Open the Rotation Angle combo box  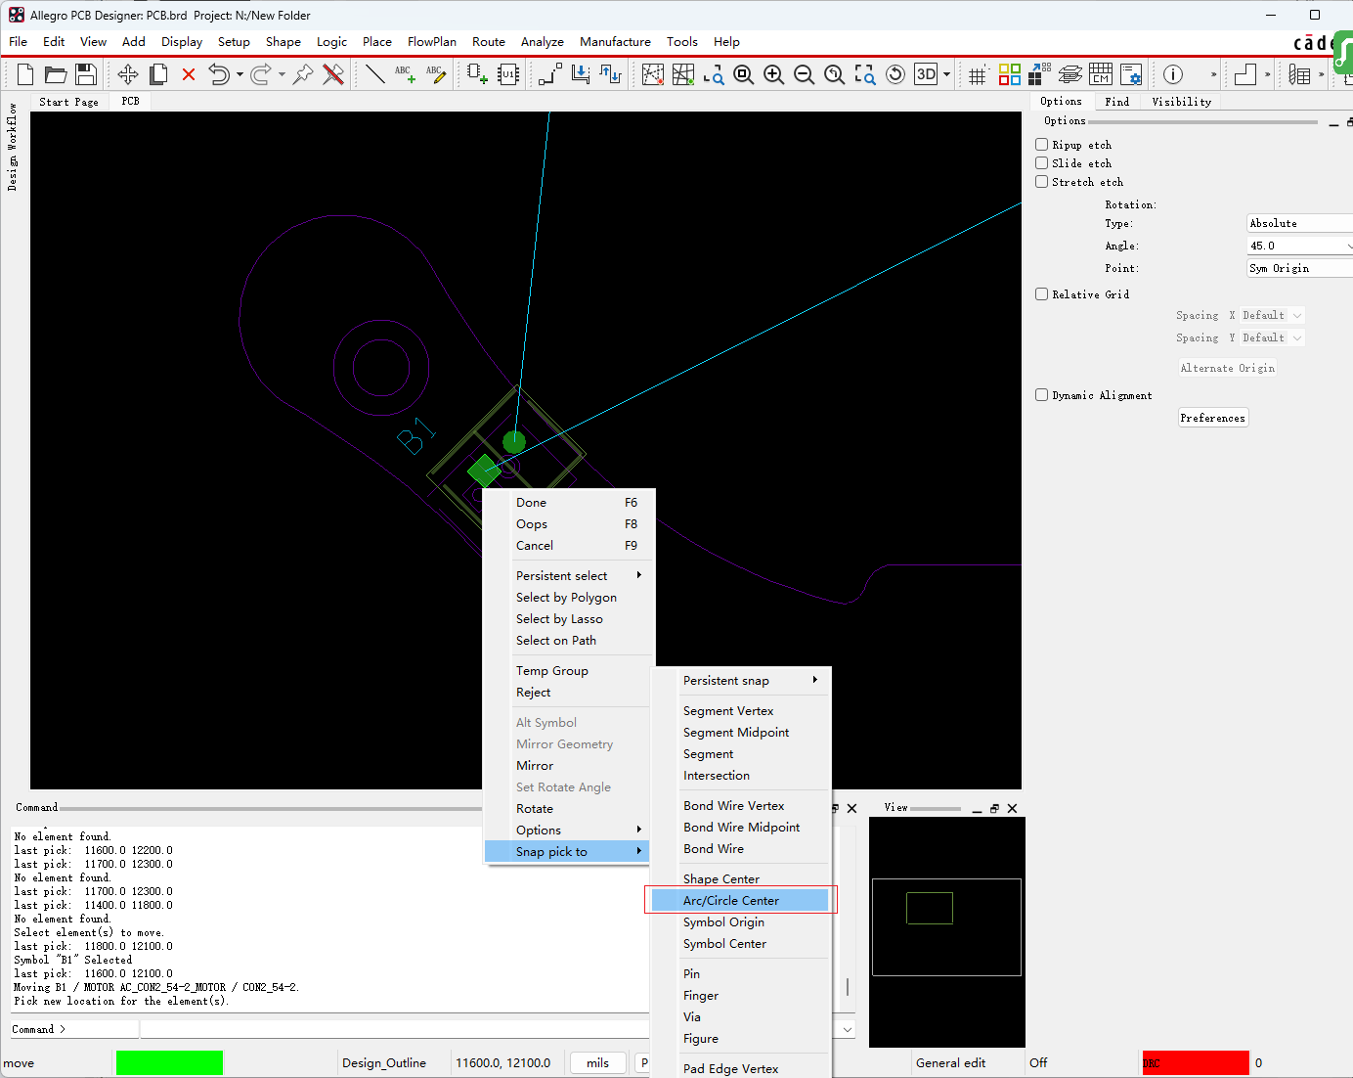coord(1299,246)
